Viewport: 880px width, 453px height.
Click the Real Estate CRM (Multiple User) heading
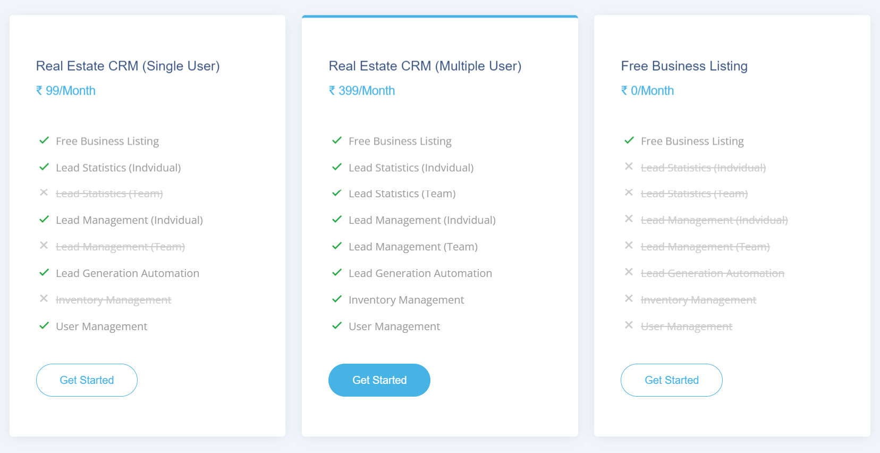point(425,66)
